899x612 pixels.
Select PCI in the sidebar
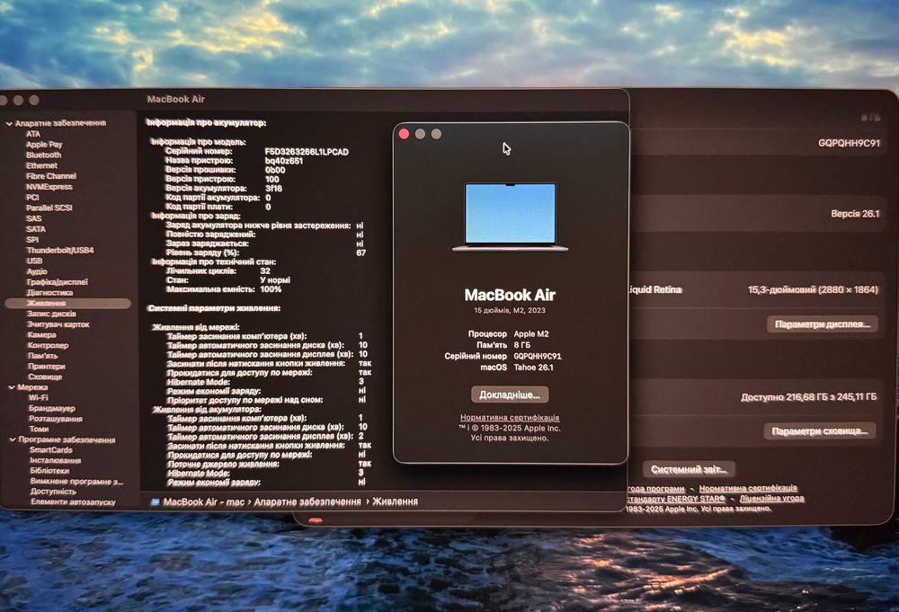32,197
